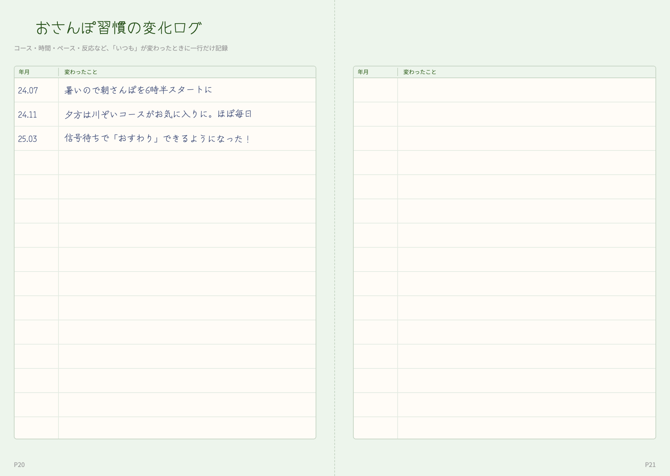The width and height of the screenshot is (670, 476).
Task: Click the page number P20
Action: (19, 465)
